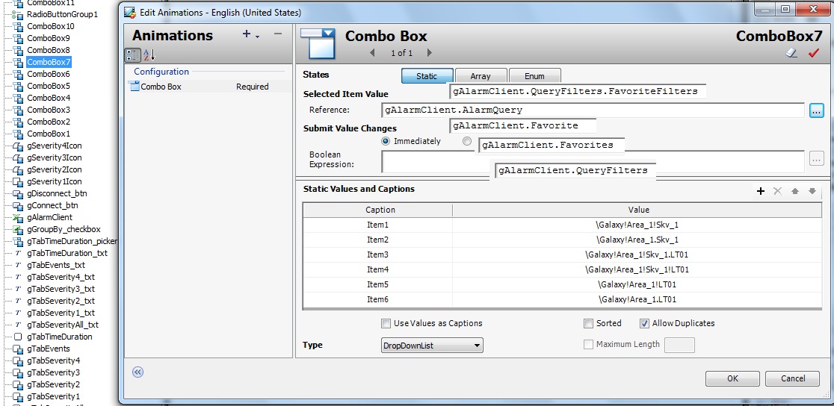This screenshot has width=834, height=406.
Task: Enable Use Values as Captions checkbox
Action: click(386, 324)
